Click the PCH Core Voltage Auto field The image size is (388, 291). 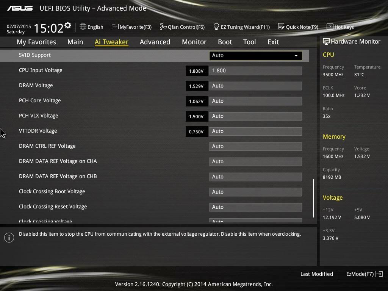point(256,101)
